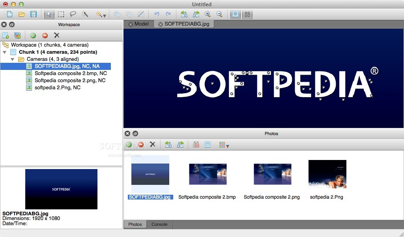Open a project with the folder icon
This screenshot has height=237, width=404.
pos(22,14)
